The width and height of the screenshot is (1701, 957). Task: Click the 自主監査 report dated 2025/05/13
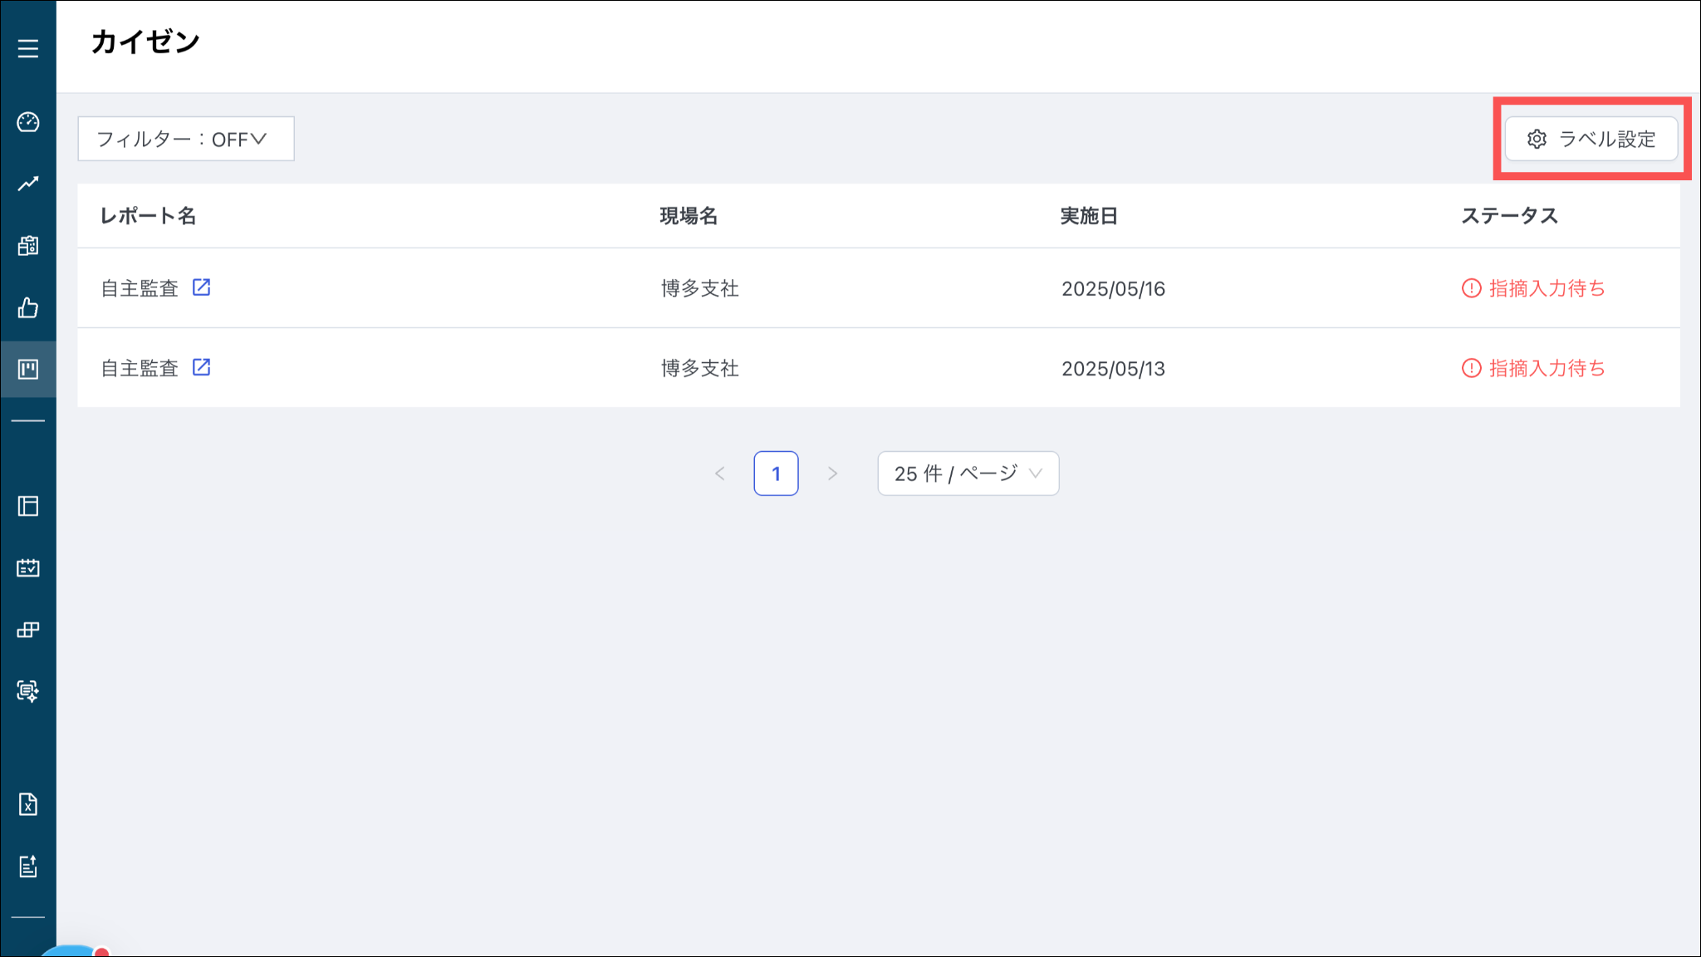click(x=140, y=368)
